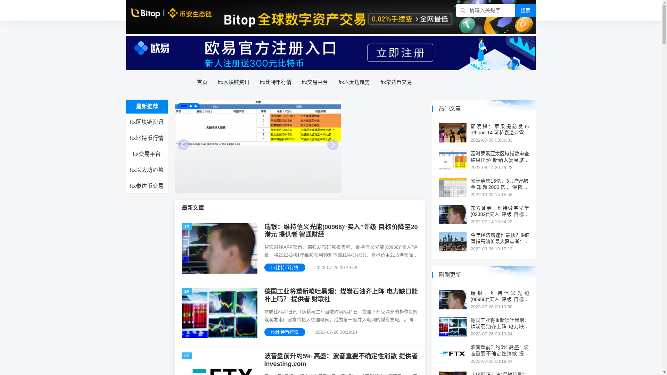Open hot article 今年经济增速谁最快？IMF
The image size is (667, 375).
500,238
